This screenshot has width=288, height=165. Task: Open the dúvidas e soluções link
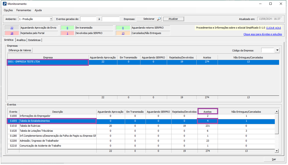click(x=263, y=34)
